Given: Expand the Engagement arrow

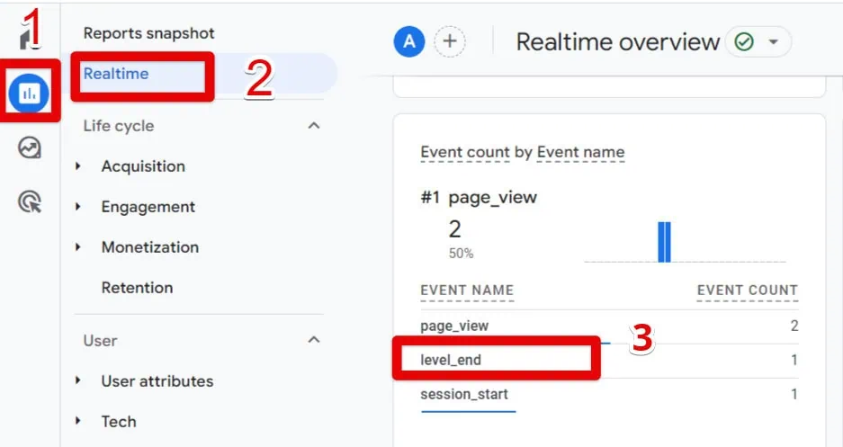Looking at the screenshot, I should click(78, 207).
